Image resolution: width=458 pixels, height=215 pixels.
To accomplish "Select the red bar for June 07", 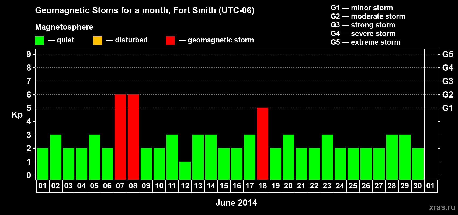I will [120, 137].
